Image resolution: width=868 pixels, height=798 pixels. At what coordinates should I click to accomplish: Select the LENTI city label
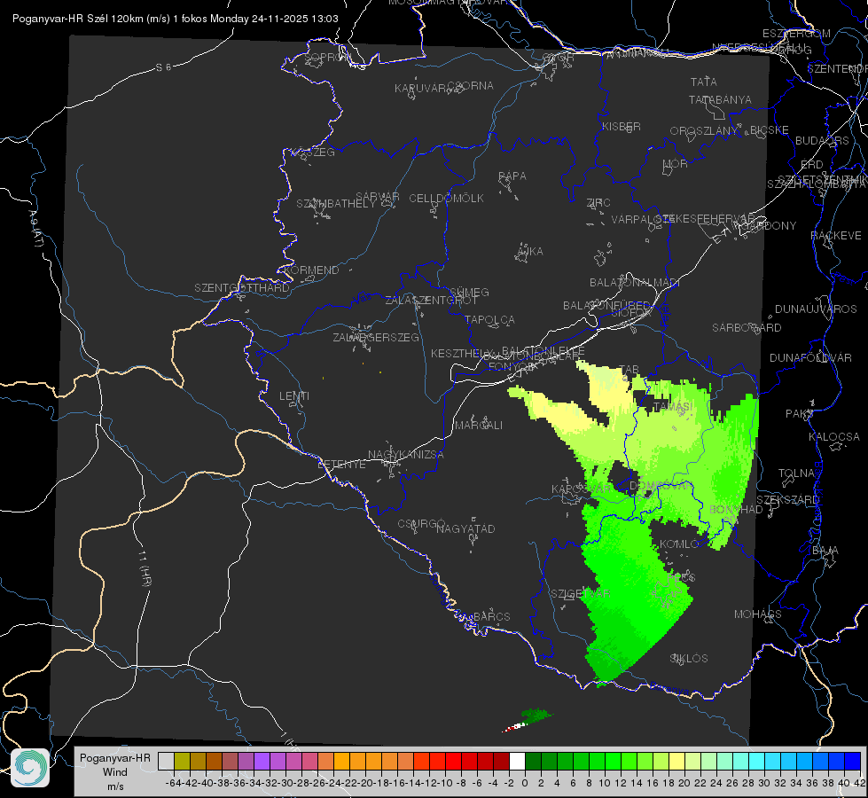[x=294, y=396]
